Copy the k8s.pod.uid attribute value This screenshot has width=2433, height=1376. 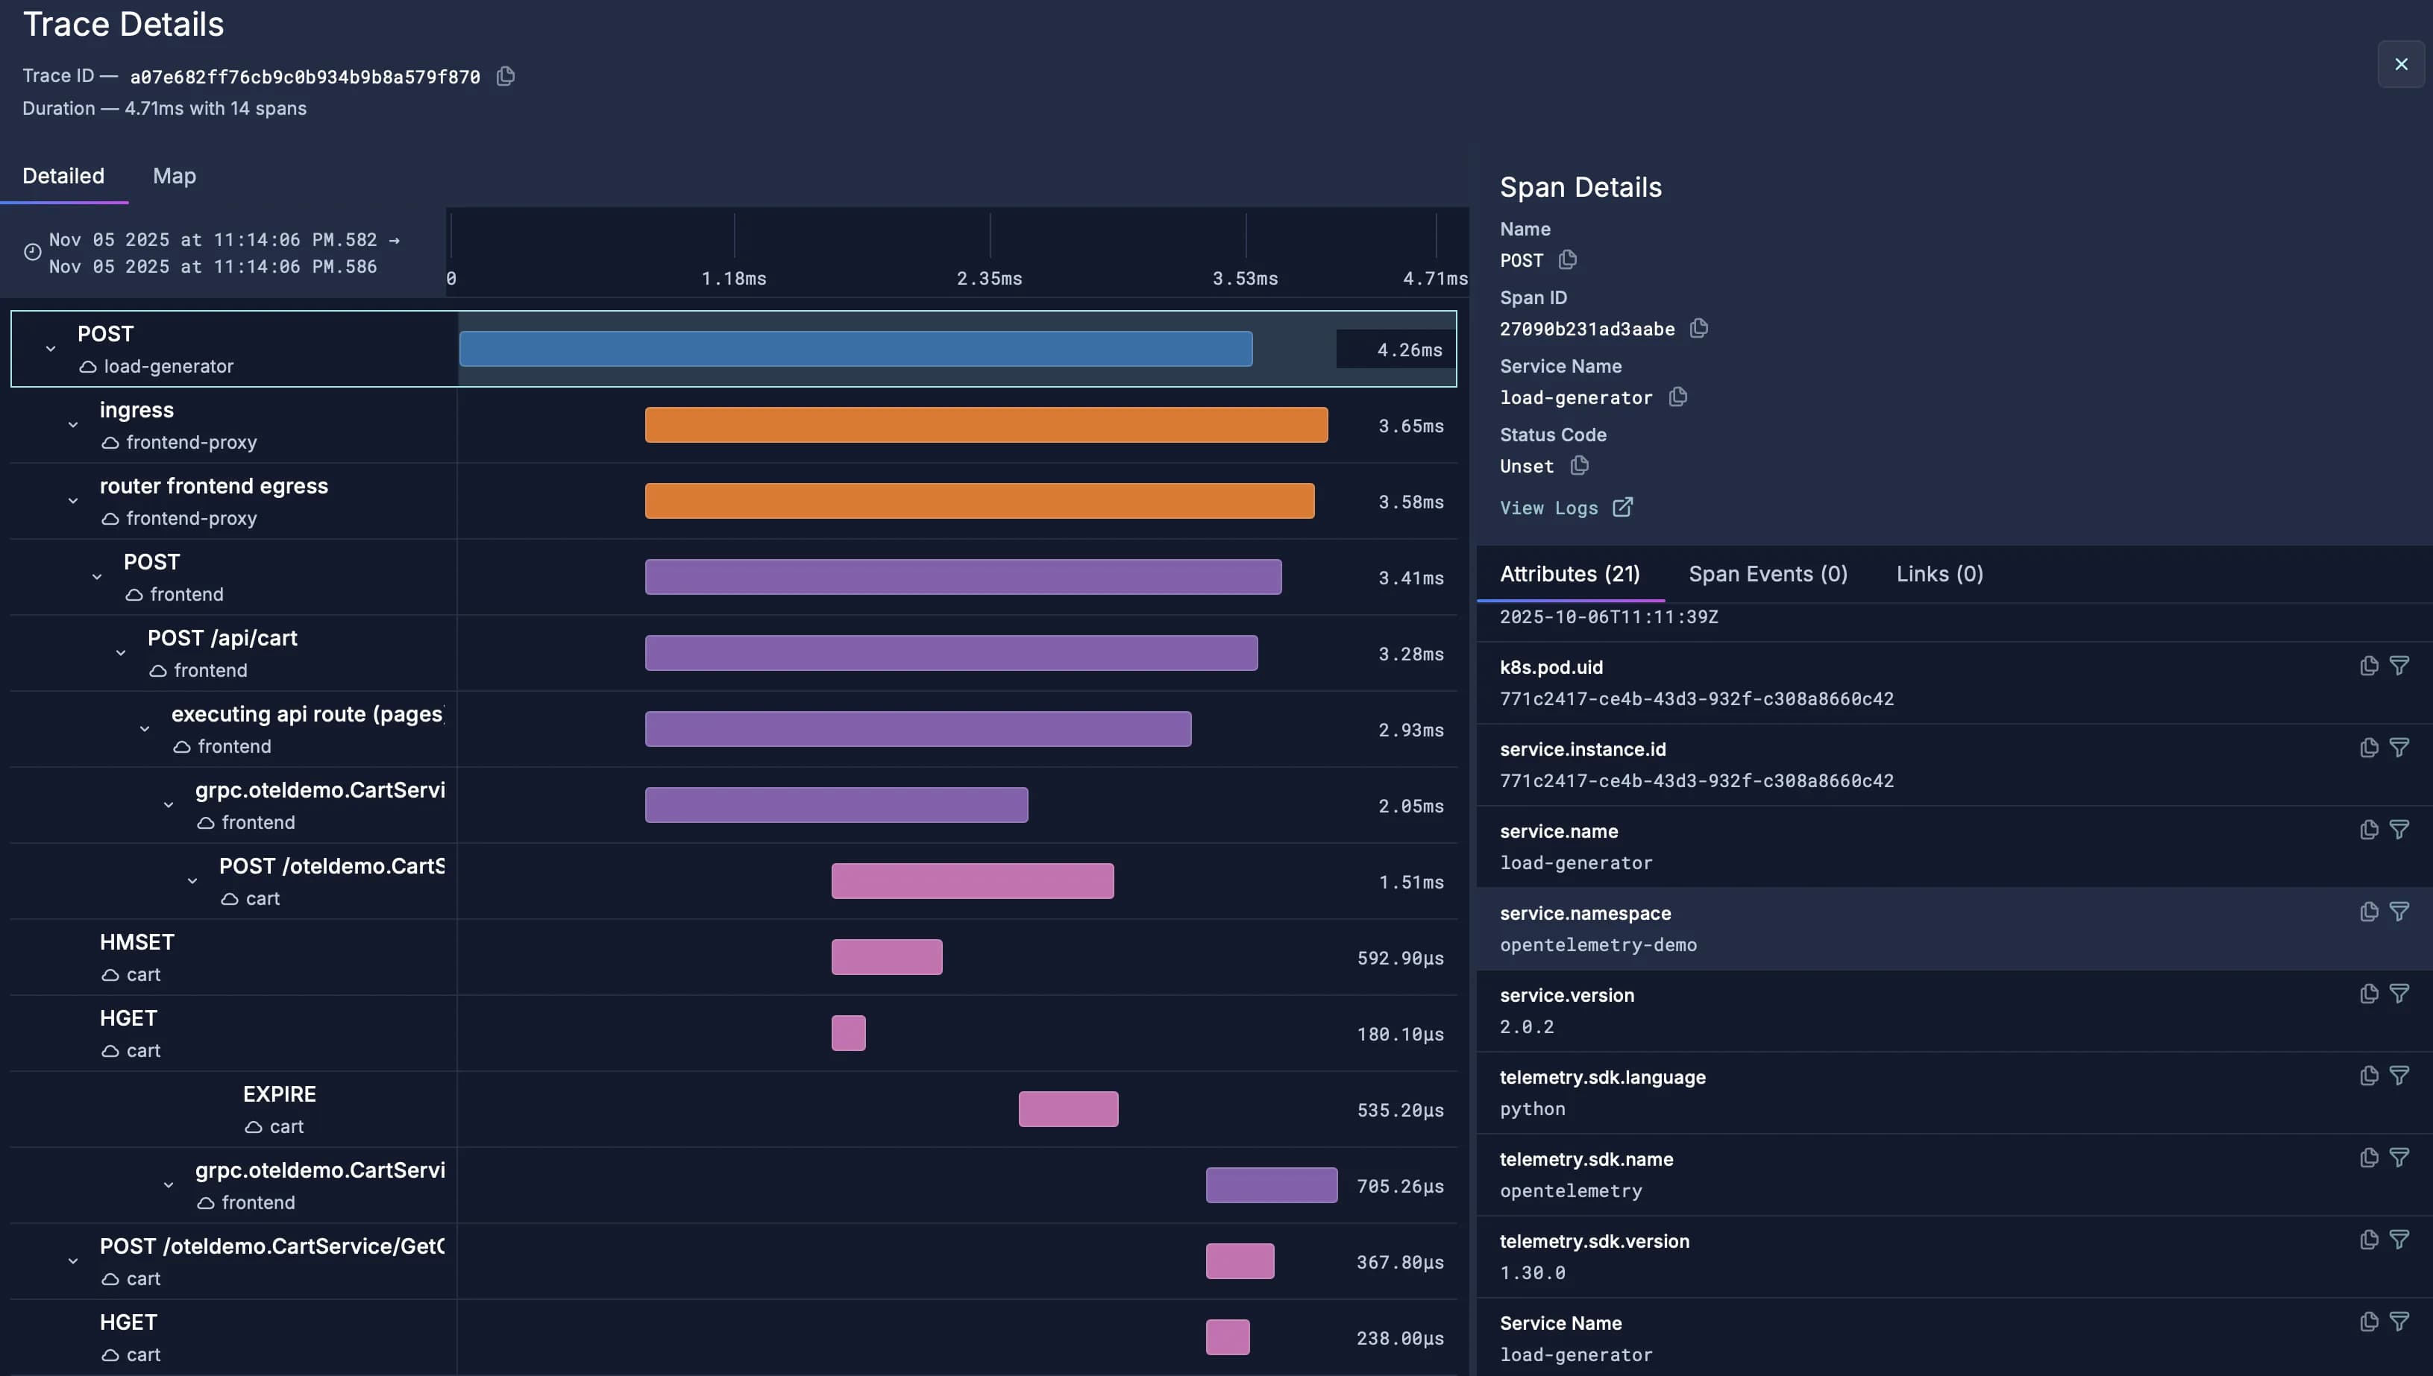pyautogui.click(x=2368, y=666)
